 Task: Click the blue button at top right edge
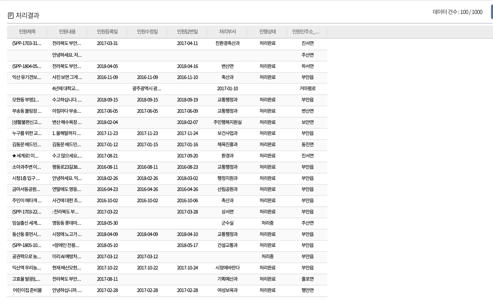coord(492,12)
